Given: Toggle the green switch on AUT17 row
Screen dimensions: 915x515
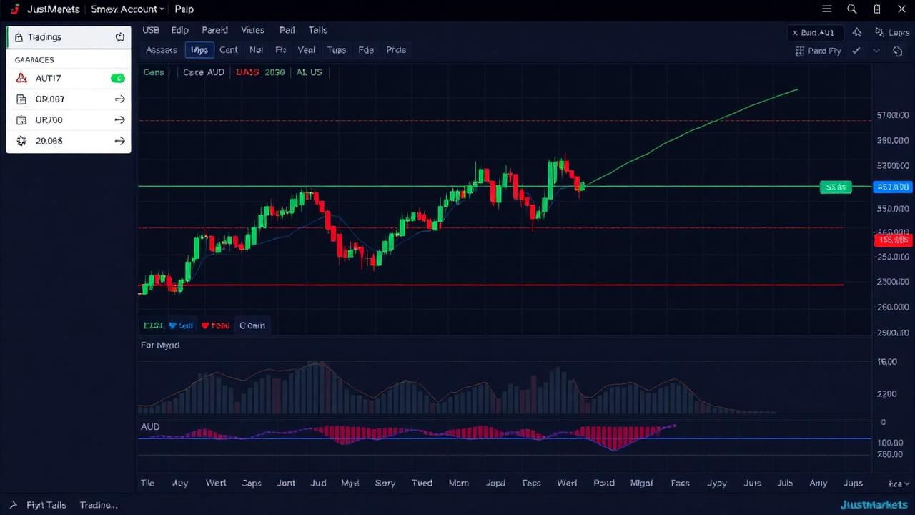Looking at the screenshot, I should click(x=118, y=79).
